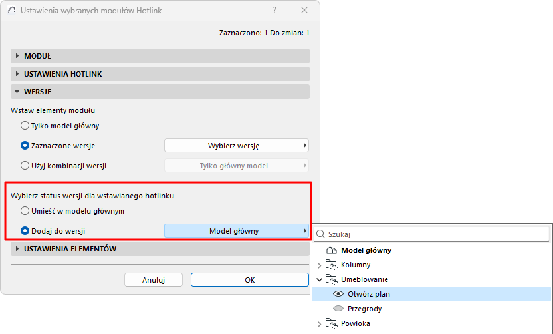This screenshot has height=334, width=553.
Task: Click 'Zaznaczono: 1 Do zmian: 1' text
Action: pos(264,33)
